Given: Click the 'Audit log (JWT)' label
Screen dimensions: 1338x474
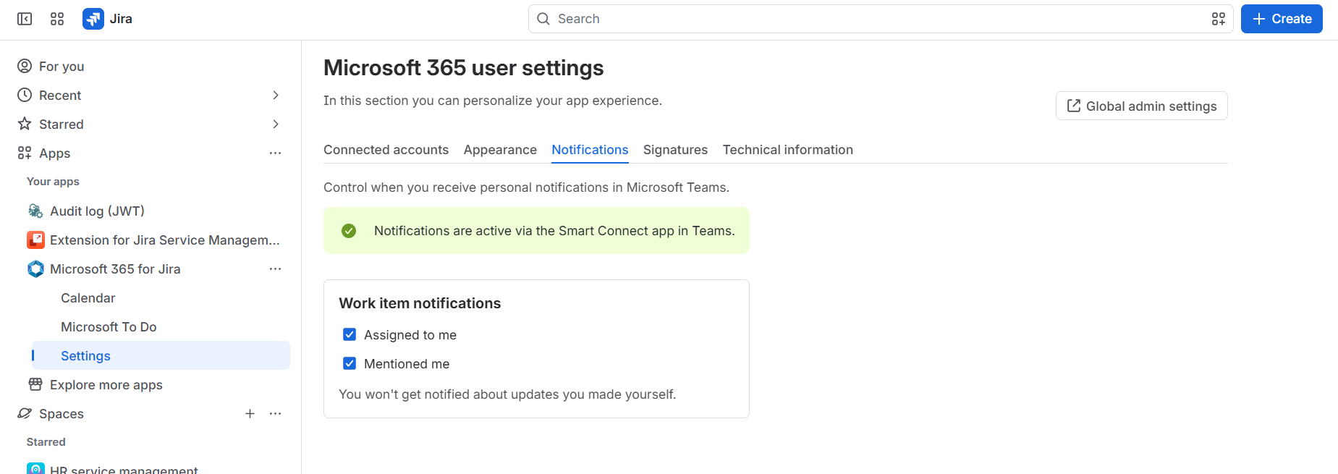Looking at the screenshot, I should click(97, 211).
